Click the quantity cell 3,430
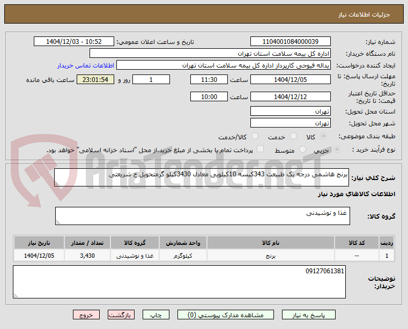This screenshot has height=329, width=408. coord(87,256)
